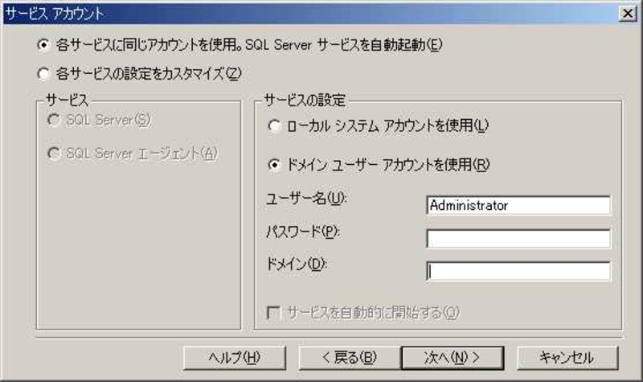Cancel setup with the キャンセル button

tap(567, 358)
